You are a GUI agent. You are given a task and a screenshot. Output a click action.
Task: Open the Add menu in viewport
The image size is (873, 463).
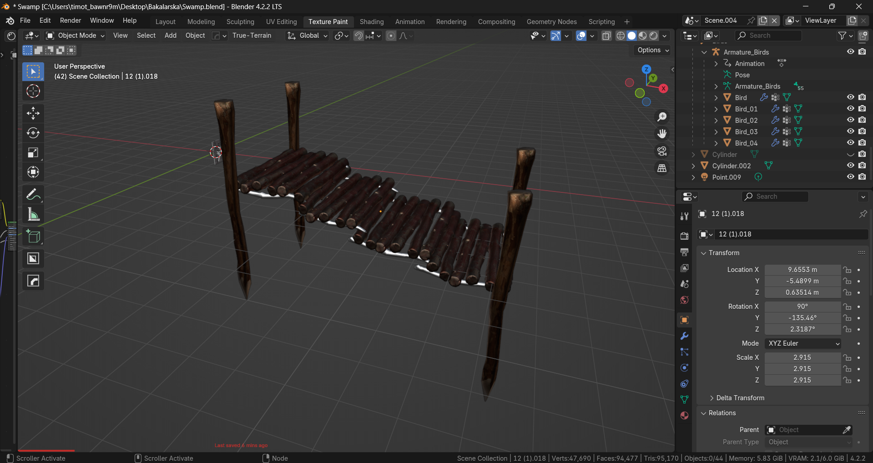click(x=171, y=35)
